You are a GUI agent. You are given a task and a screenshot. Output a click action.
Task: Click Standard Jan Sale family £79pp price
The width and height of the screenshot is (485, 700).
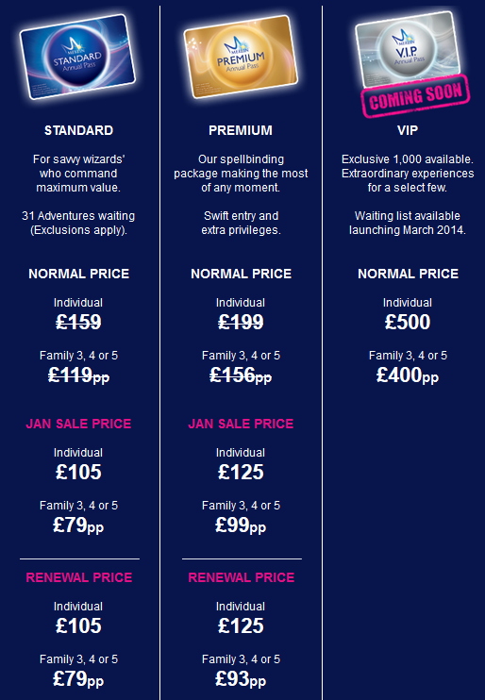pos(78,525)
